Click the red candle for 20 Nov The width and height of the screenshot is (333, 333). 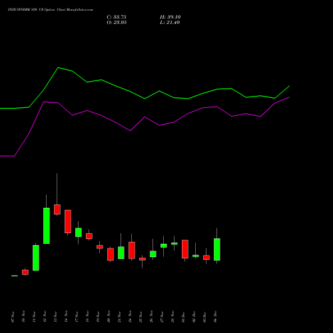(111, 254)
